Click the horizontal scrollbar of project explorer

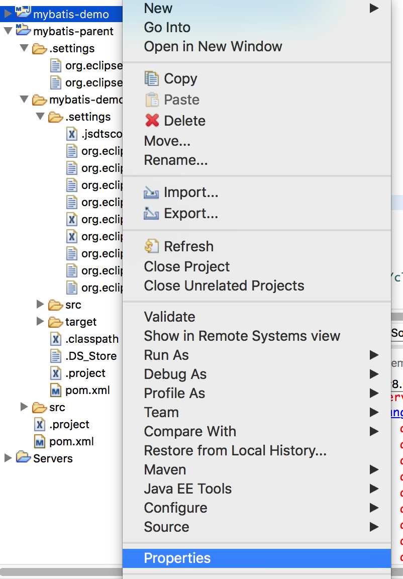(x=61, y=571)
